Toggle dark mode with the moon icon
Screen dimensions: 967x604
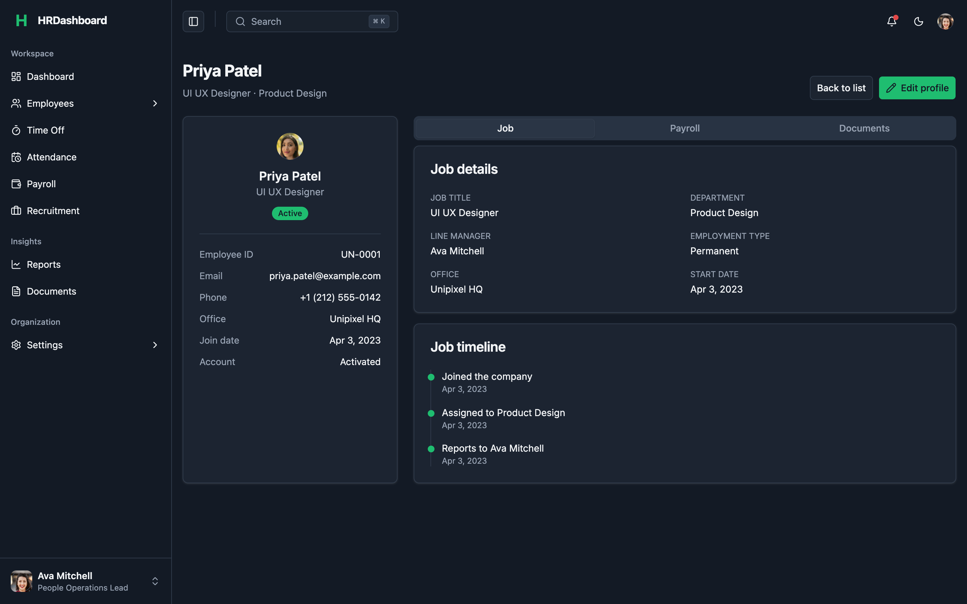pyautogui.click(x=919, y=21)
